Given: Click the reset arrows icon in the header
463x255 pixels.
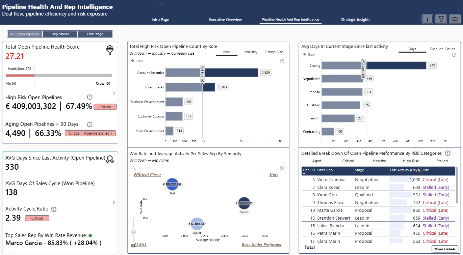Looking at the screenshot, I should click(x=455, y=19).
